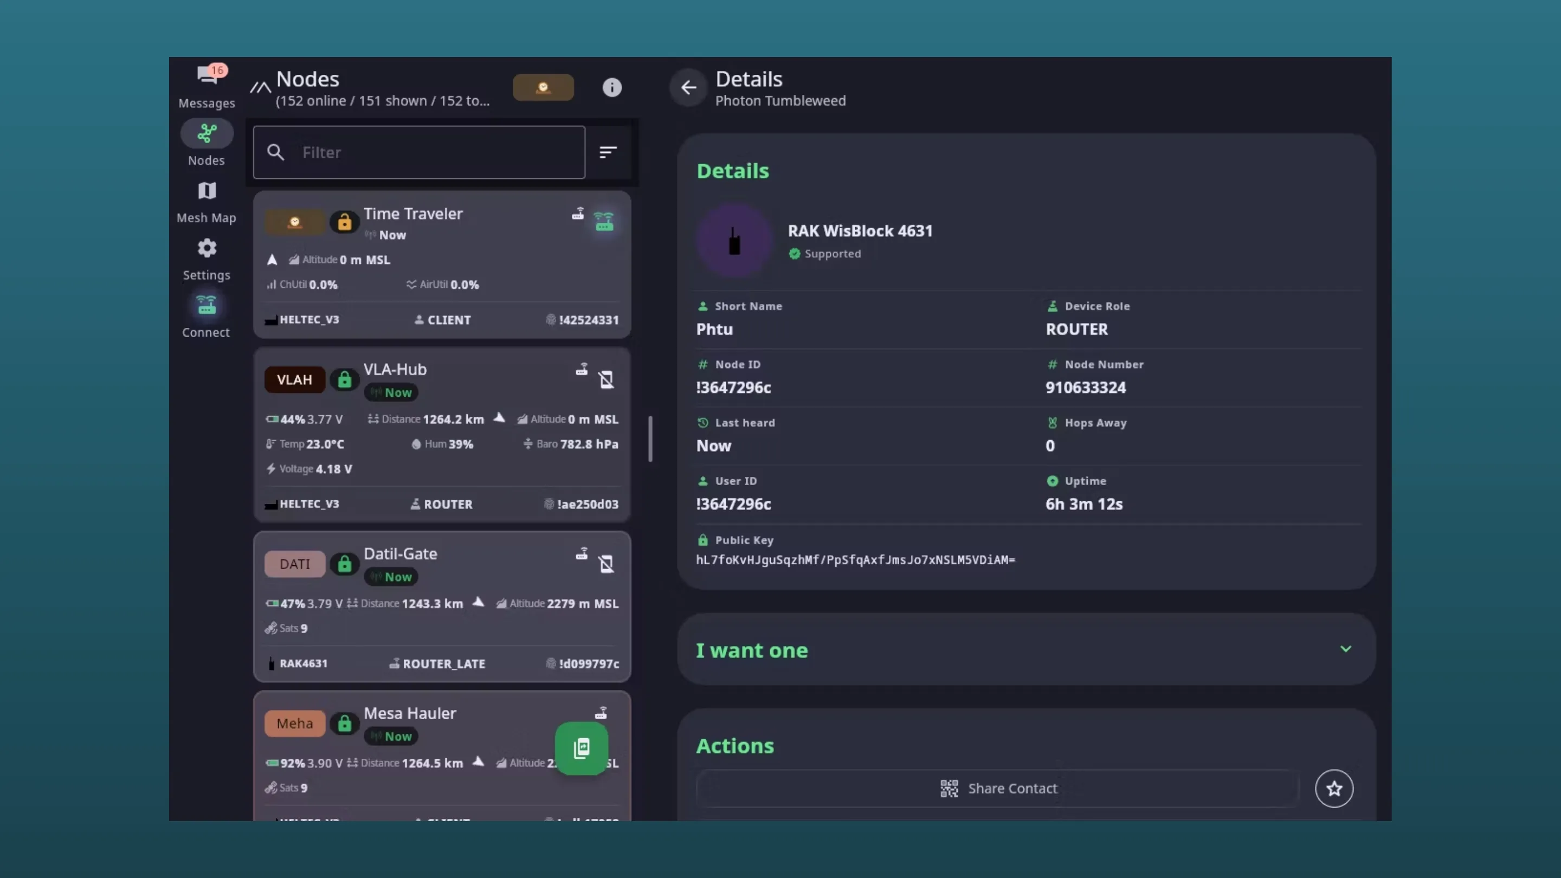Click node ID !42524331 on Time Traveler
1561x878 pixels.
click(582, 320)
